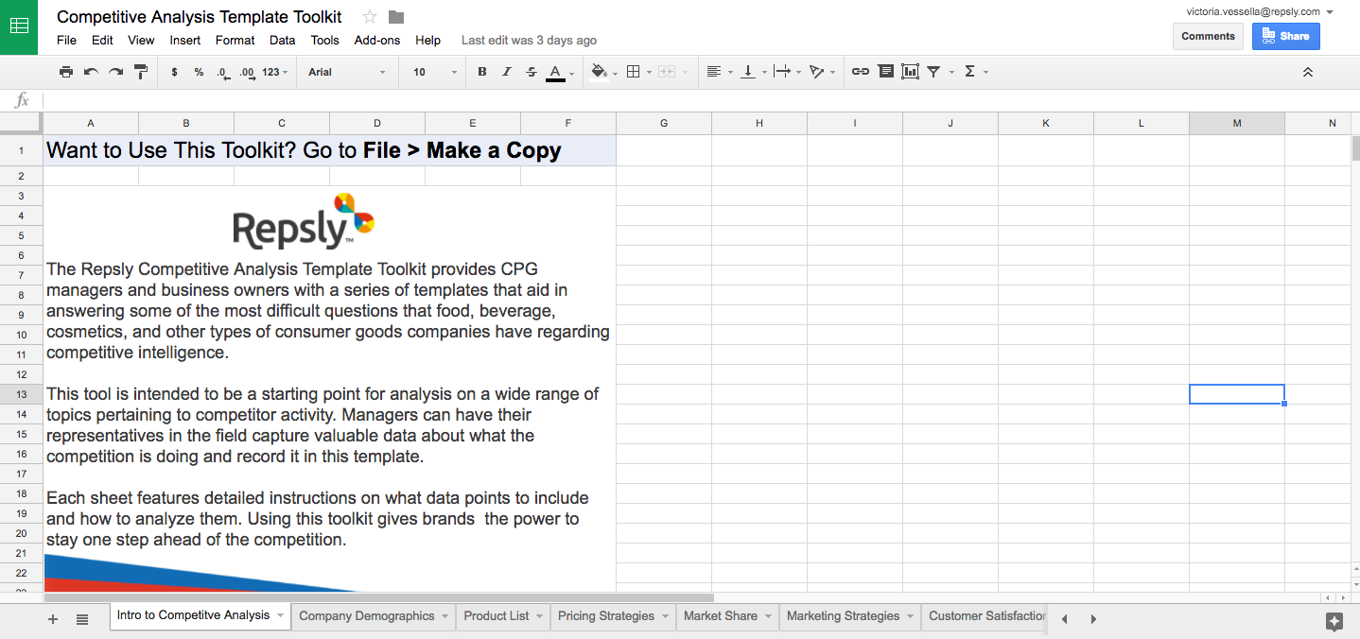This screenshot has height=639, width=1360.
Task: Open the Edit menu
Action: click(102, 40)
